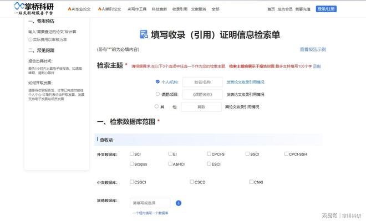
Task: Click the 外文数据库 label
Action: 107,155
